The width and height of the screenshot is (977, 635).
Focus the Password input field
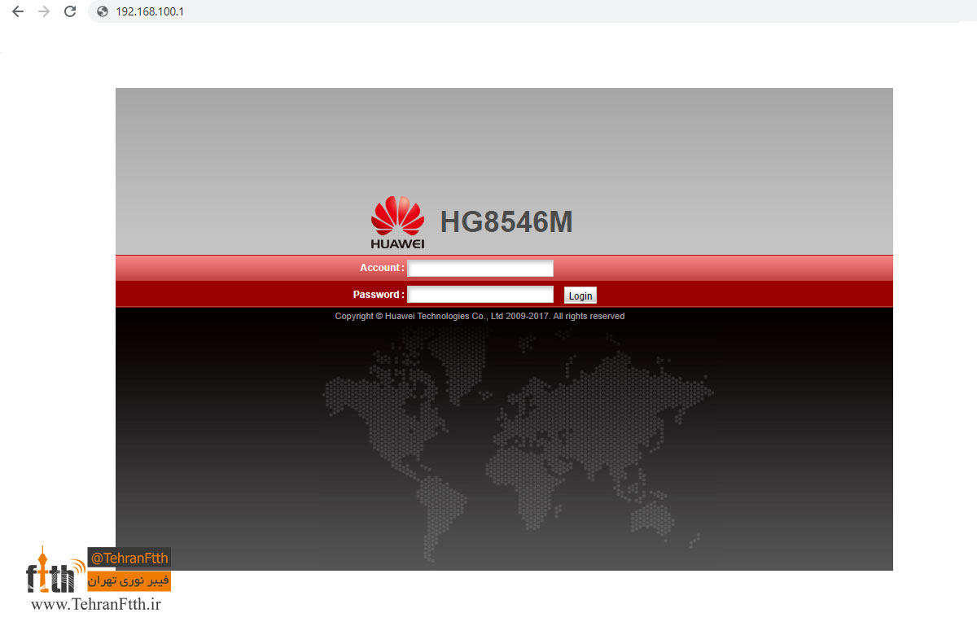480,294
